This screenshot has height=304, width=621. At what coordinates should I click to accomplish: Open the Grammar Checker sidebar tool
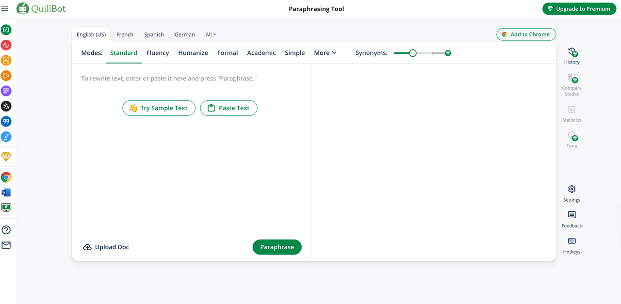click(6, 45)
